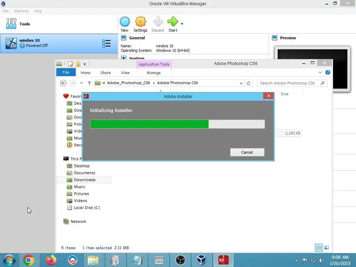This screenshot has height=267, width=356.
Task: Cancel the Adobe Installer
Action: click(247, 152)
